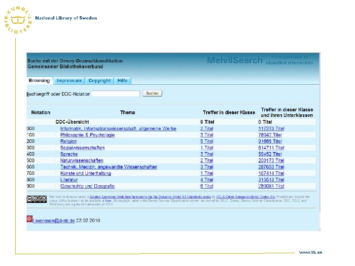Click the 9 Titel link for Religion row
Viewport: 355px width, 266px height.
[207, 141]
